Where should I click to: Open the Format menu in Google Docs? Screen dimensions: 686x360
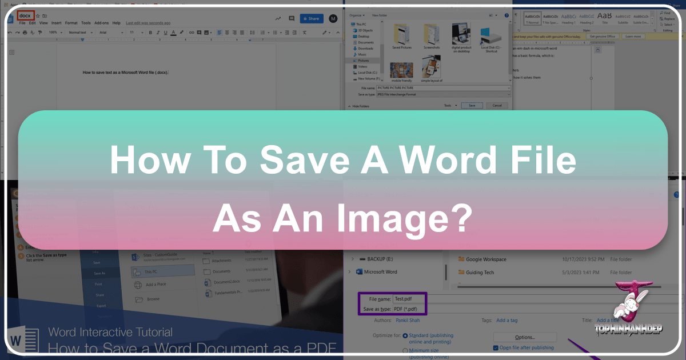[71, 23]
